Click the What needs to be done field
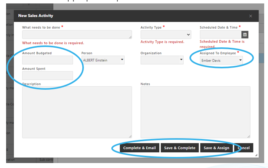Viewport: 268px width, 168px height. [76, 35]
